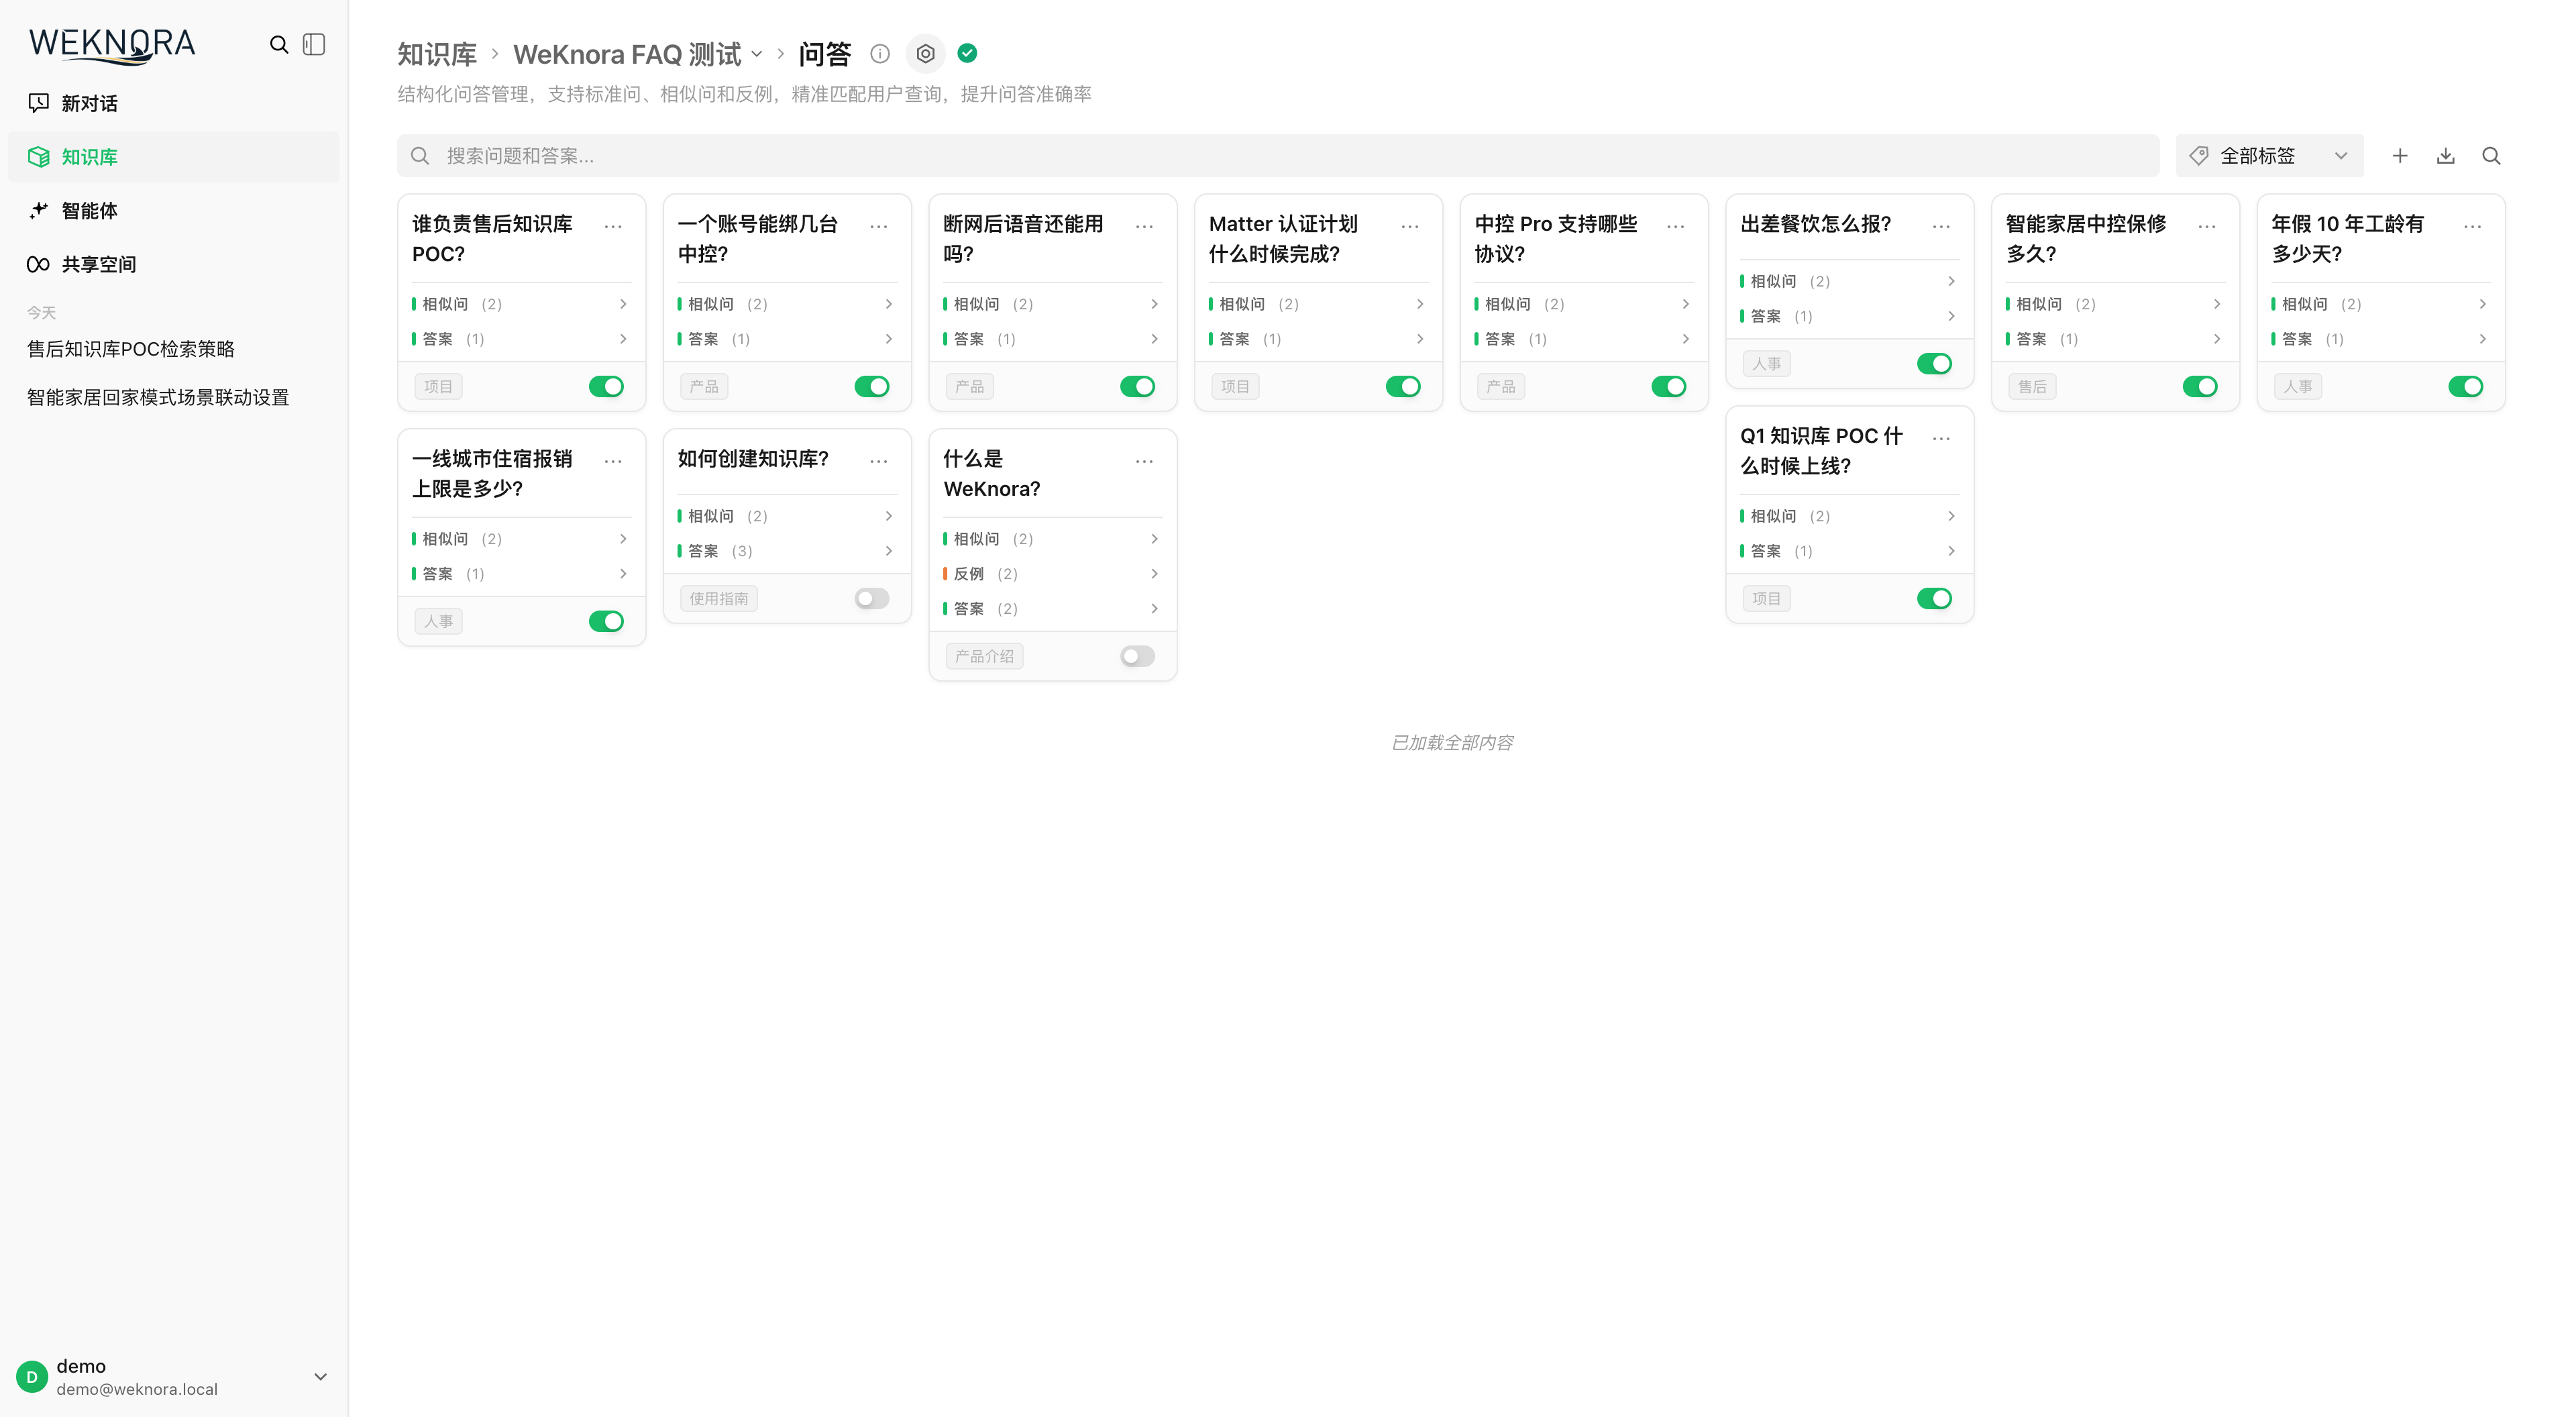Image resolution: width=2576 pixels, height=1417 pixels.
Task: Open more menu on 年假 10 年工龄 card
Action: [x=2473, y=227]
